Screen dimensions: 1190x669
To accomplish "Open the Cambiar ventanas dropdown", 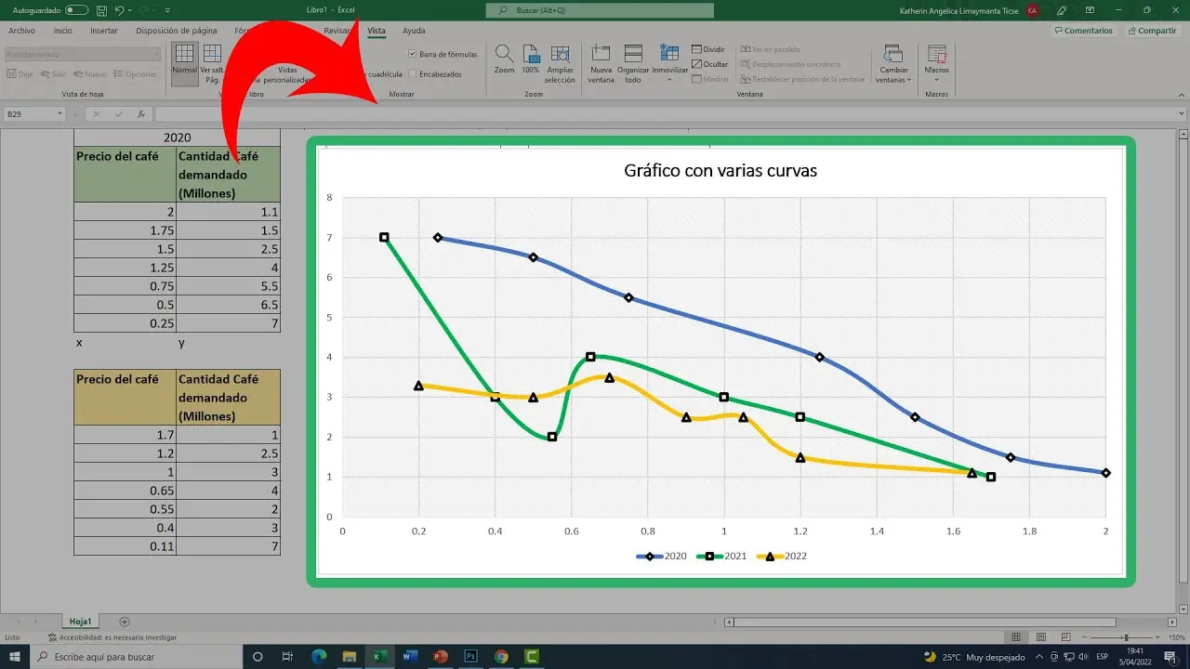I will (893, 72).
